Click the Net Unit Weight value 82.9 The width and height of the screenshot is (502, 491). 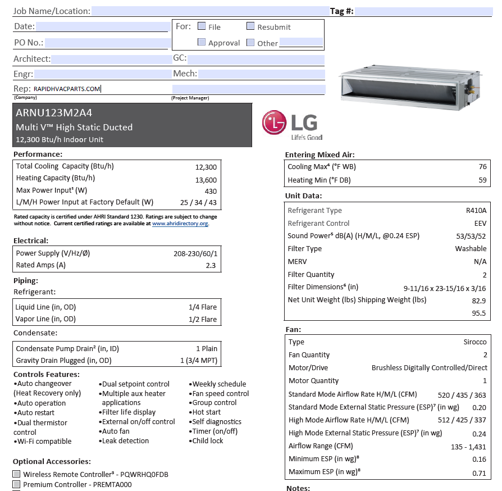pos(478,301)
